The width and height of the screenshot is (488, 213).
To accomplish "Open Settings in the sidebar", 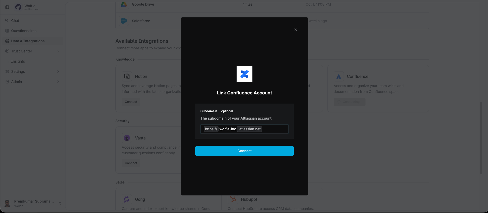I will (33, 72).
